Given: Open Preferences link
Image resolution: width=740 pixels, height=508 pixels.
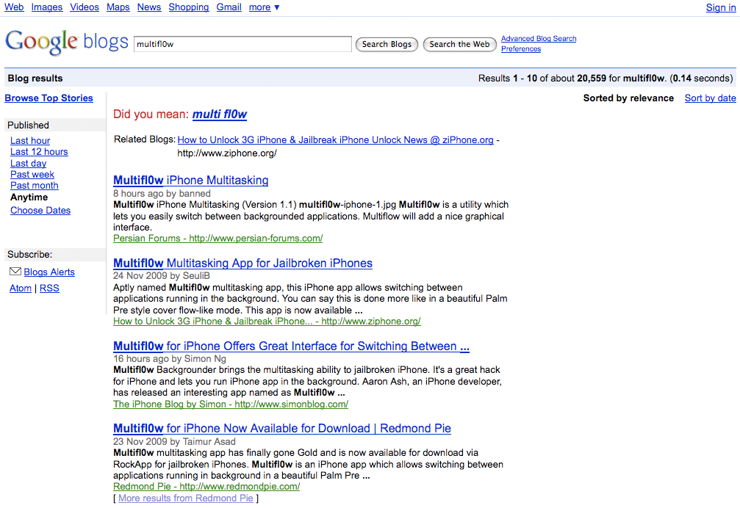Looking at the screenshot, I should coord(521,48).
